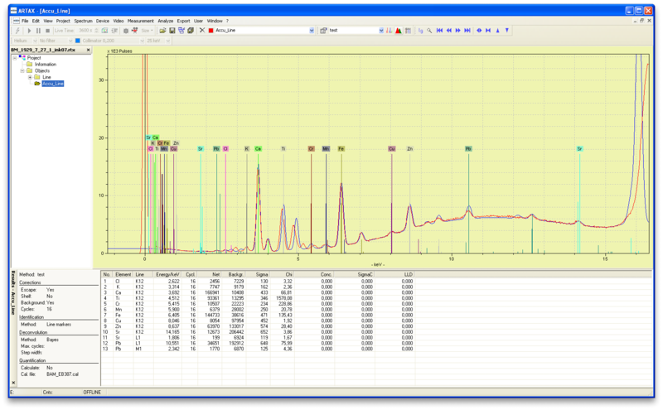Open the Window menu
The height and width of the screenshot is (410, 663).
point(215,21)
